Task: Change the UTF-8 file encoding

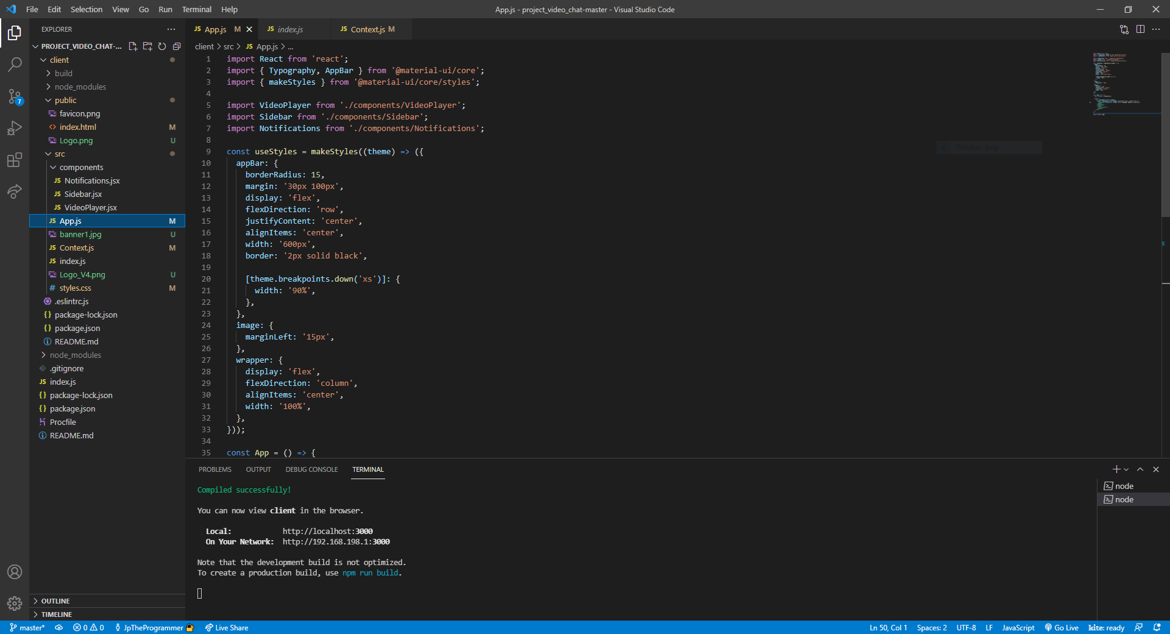Action: click(966, 628)
